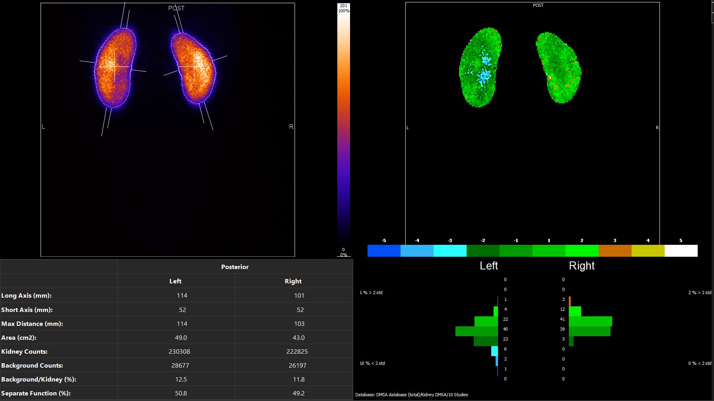
Task: Click the left histogram bar labeled 40
Action: coord(477,331)
